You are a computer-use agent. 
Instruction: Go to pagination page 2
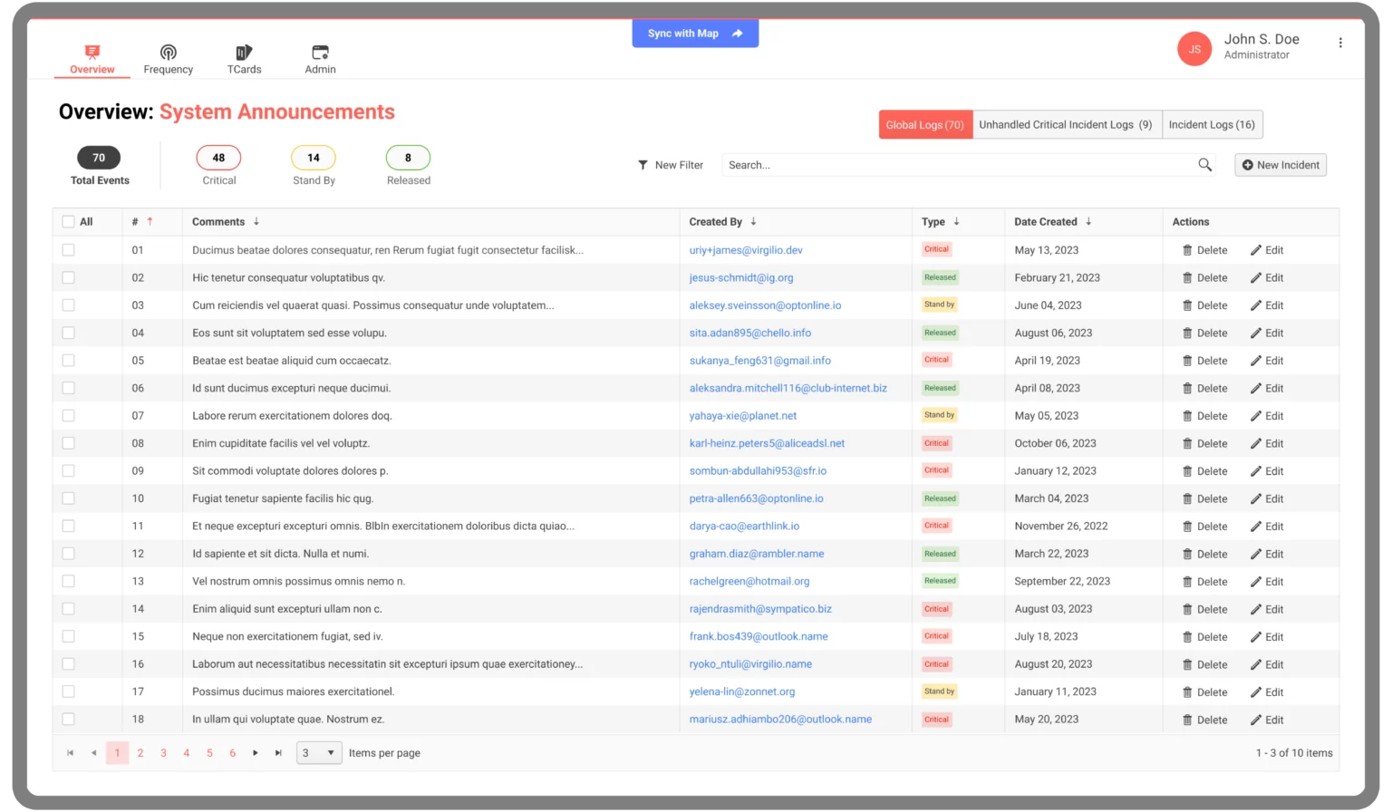(x=140, y=753)
